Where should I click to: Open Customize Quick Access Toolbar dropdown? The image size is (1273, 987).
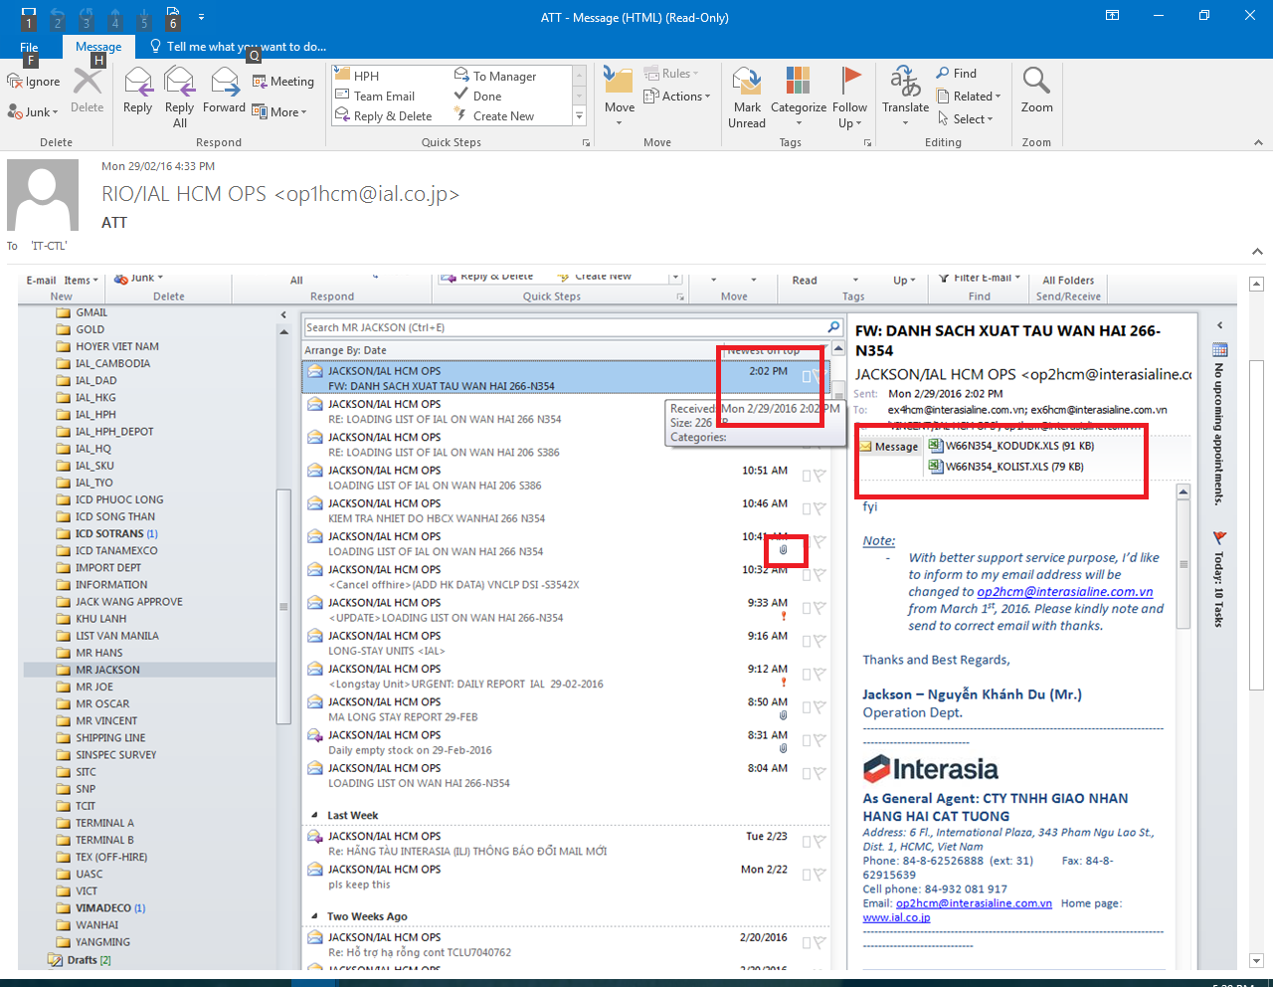coord(202,17)
